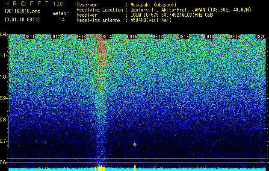Click the 0.8 frequency axis label
This screenshot has height=171, width=269.
[3, 120]
